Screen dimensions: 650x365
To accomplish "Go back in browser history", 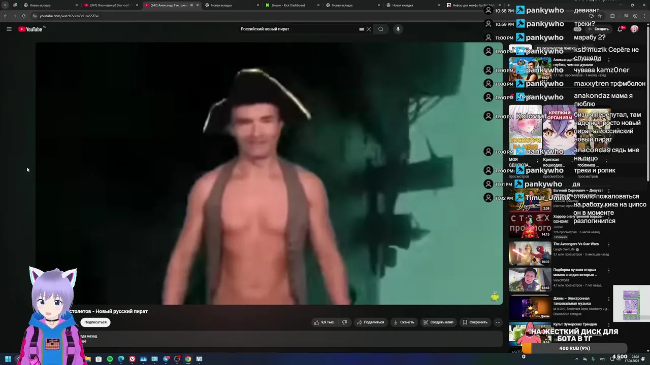I will coord(5,16).
